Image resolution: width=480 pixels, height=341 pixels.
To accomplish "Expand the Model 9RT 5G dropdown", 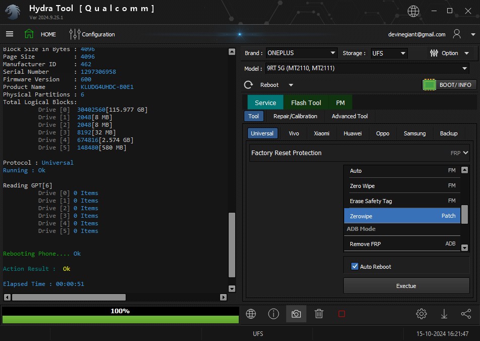I will pos(367,68).
